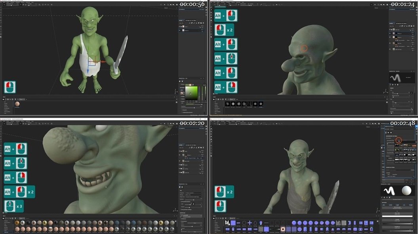Switch to Texture Set Settings tab, 00:00:56 window

coord(191,20)
